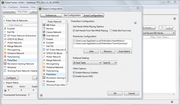Open the 10 Seat Table dropdown

(x=87, y=63)
